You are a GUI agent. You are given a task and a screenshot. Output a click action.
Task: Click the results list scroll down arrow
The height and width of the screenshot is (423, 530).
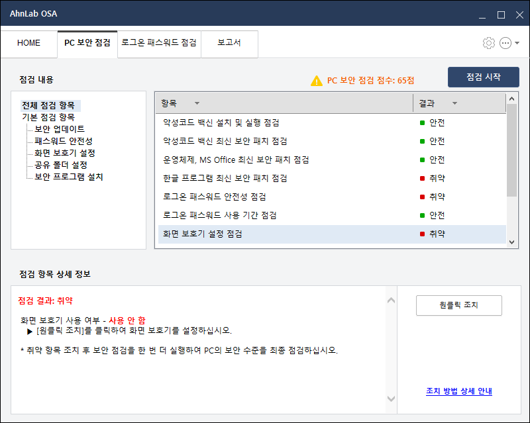(511, 242)
